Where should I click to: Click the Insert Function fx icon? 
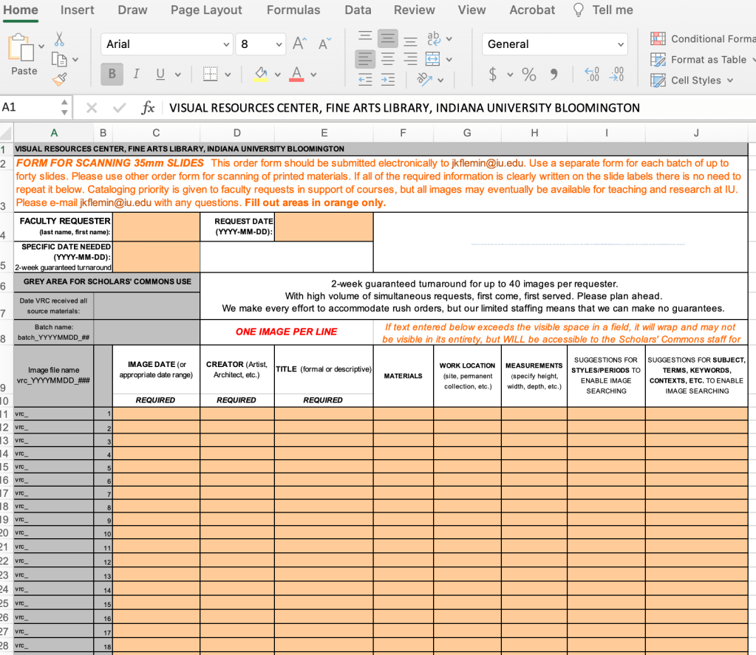coord(148,108)
